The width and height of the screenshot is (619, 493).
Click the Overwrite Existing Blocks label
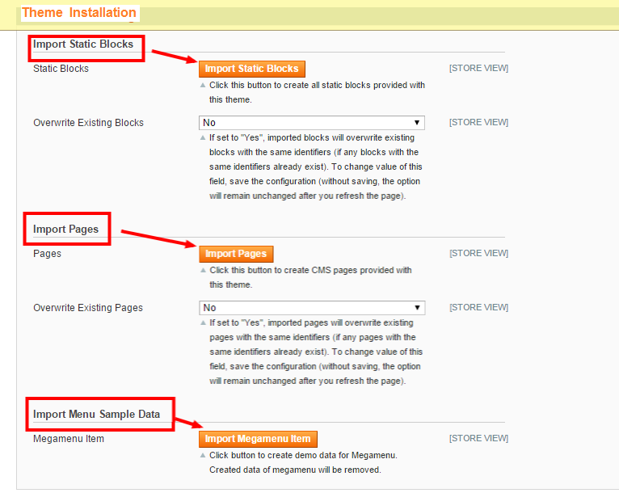pos(88,123)
